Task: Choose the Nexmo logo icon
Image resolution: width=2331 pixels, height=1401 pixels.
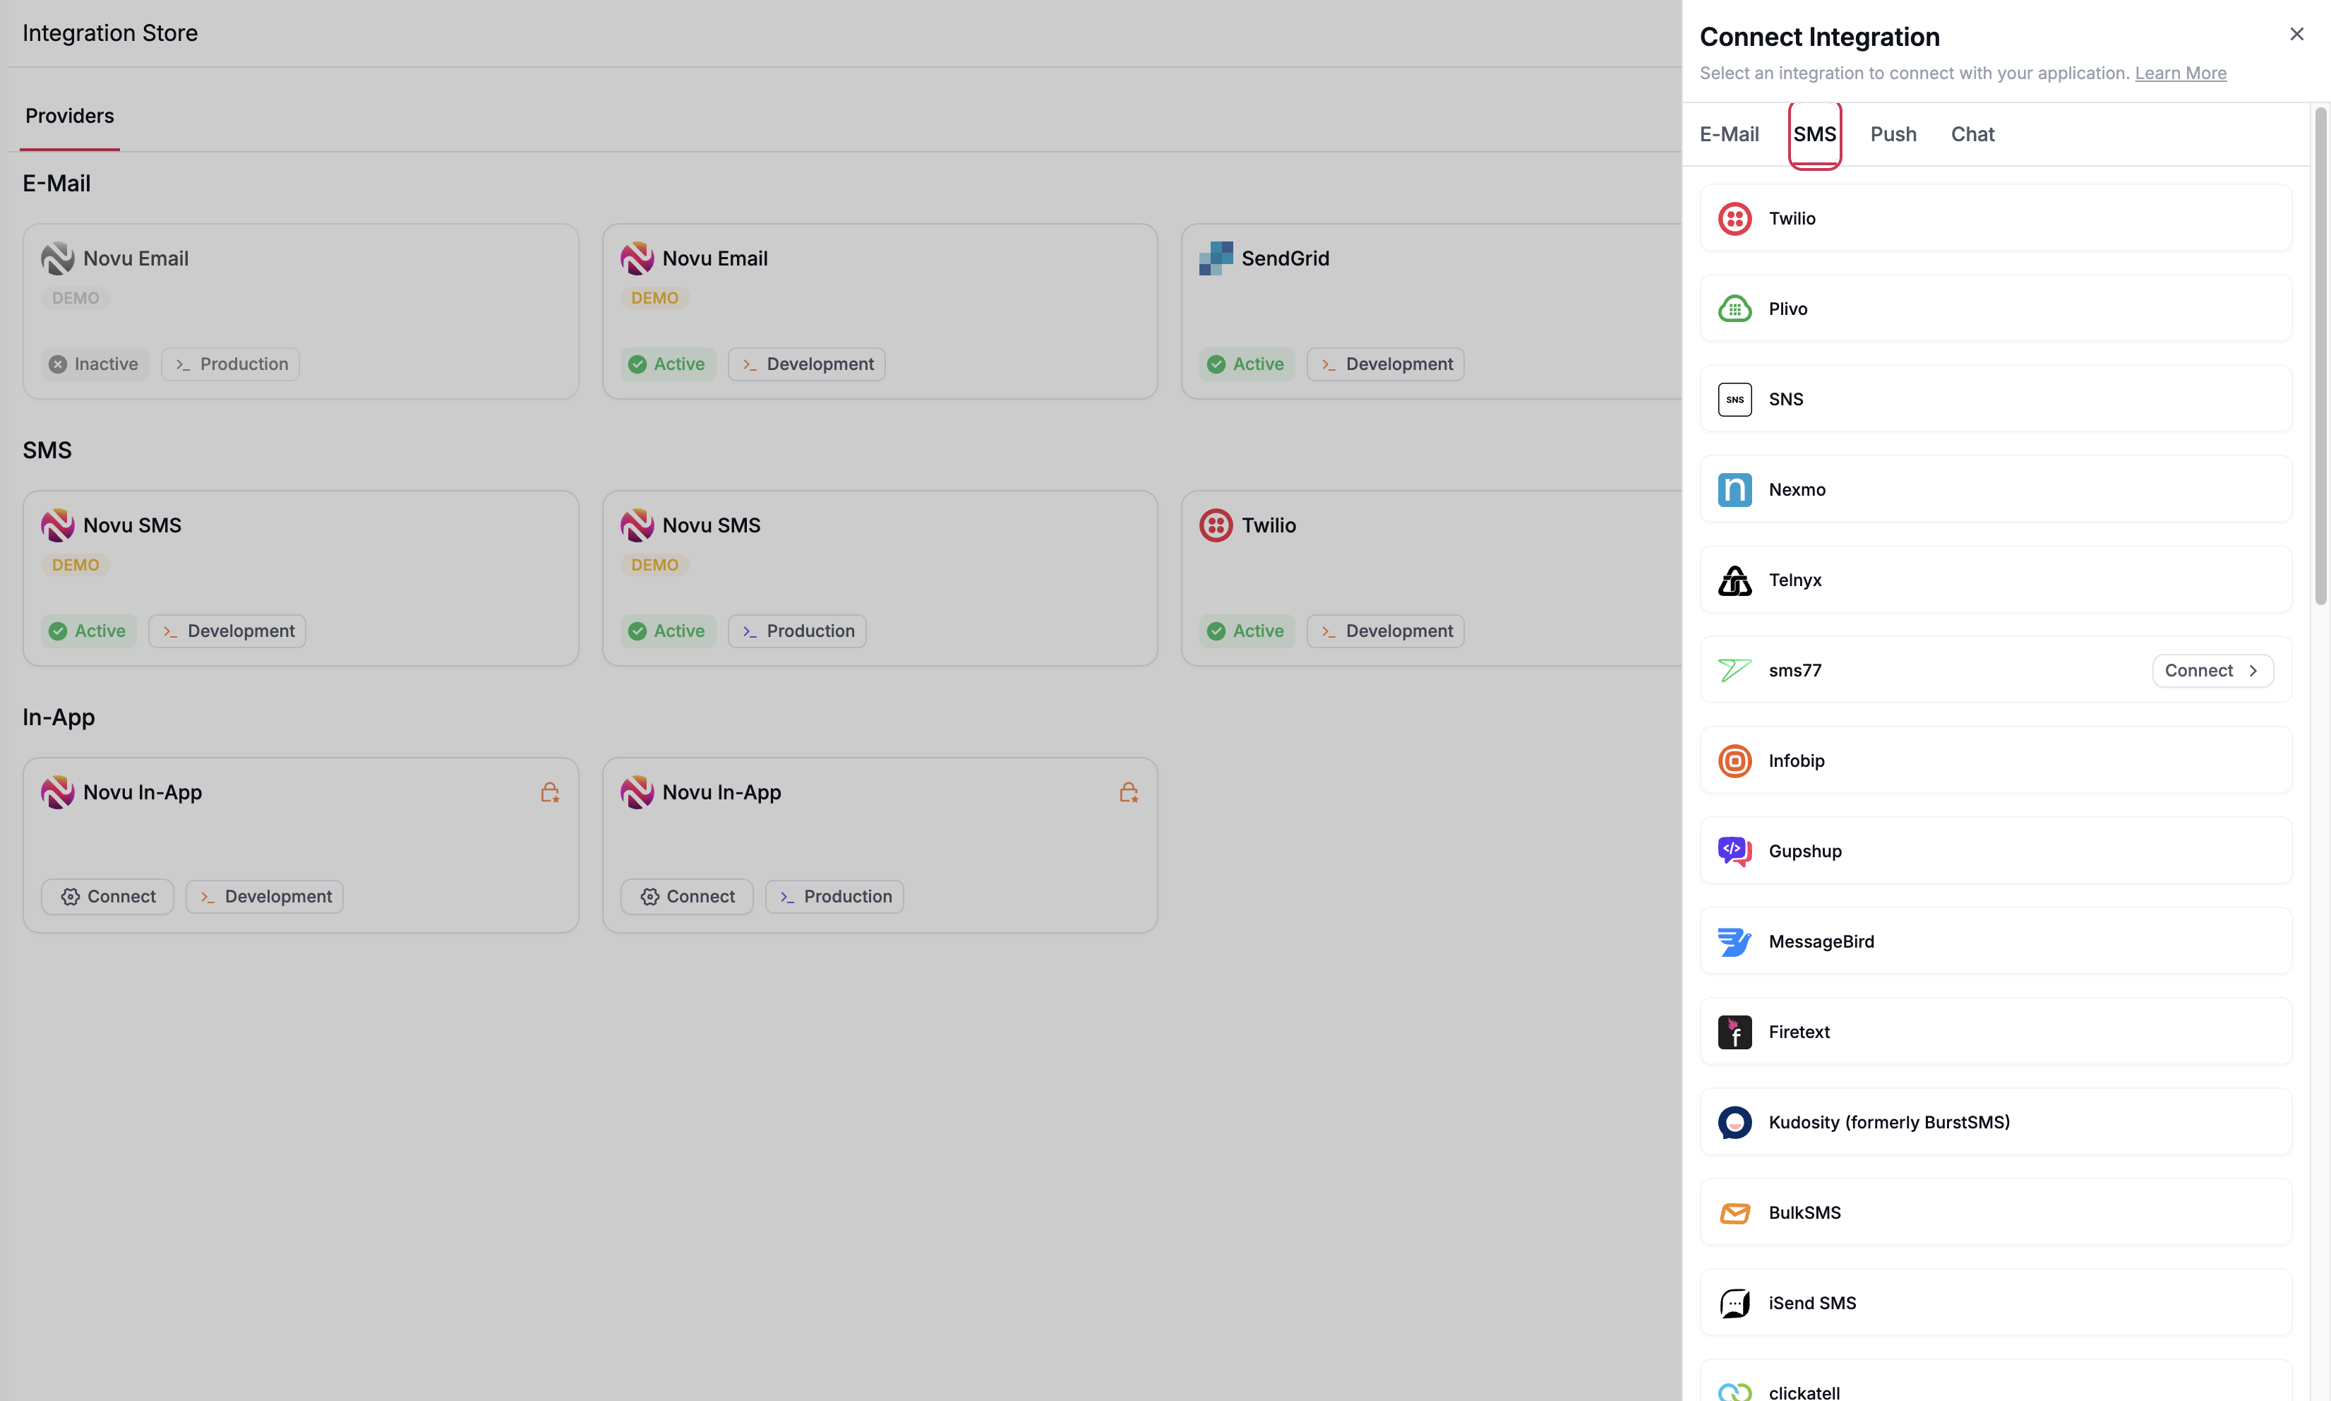Action: [1734, 490]
